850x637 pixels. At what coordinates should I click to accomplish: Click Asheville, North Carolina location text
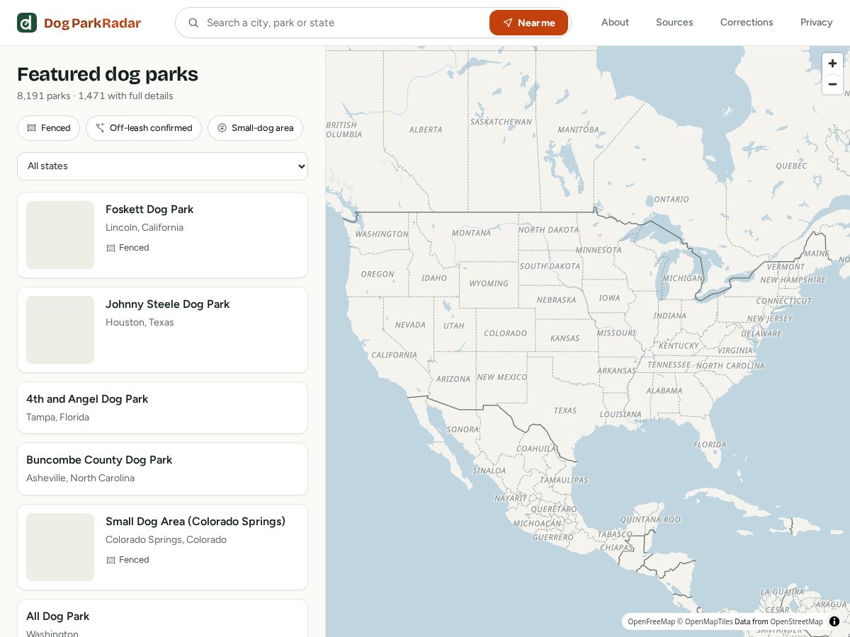[80, 478]
